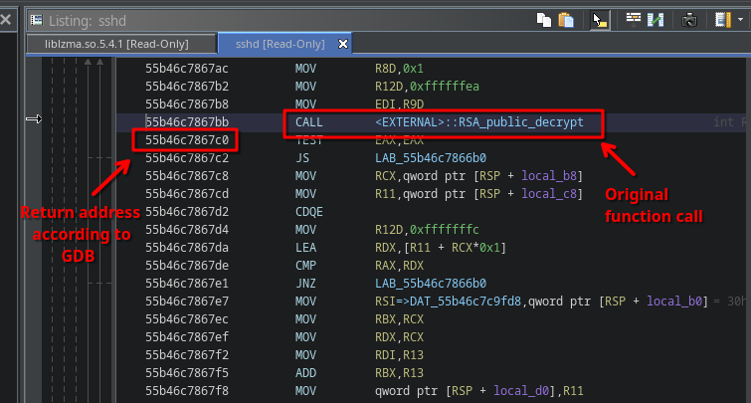Open the listing field format editor icon
Screen dimensions: 751x403
(x=634, y=20)
